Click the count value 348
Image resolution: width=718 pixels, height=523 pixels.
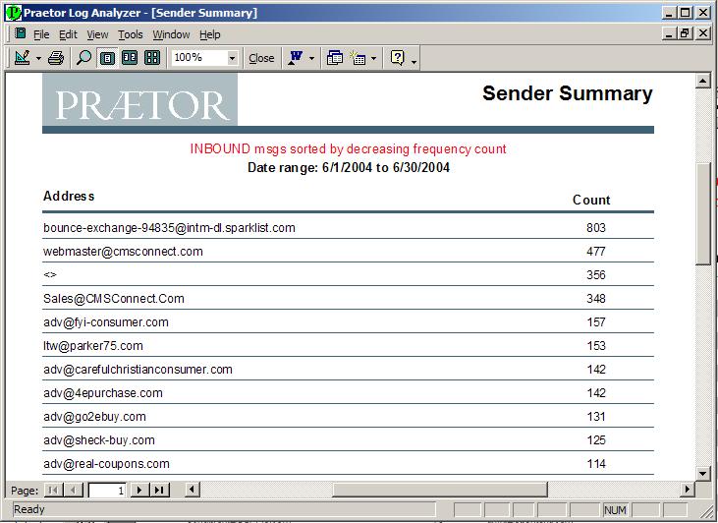coord(596,299)
